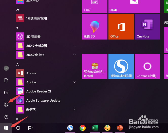The width and height of the screenshot is (168, 133).
Task: Open Paint palette app on taskbar
Action: 107,128
